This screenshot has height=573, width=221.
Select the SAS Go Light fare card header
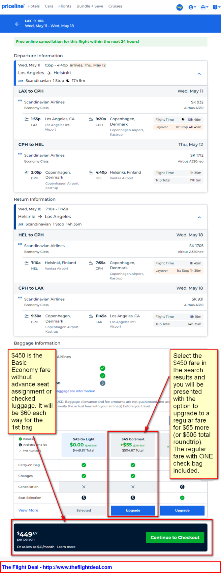click(x=84, y=445)
